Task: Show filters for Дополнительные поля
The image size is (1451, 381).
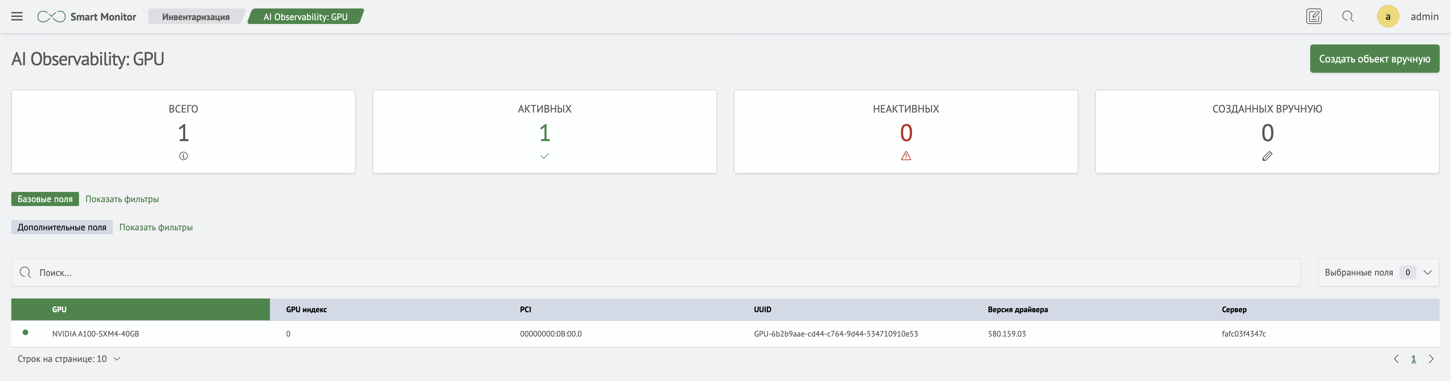Action: tap(156, 227)
